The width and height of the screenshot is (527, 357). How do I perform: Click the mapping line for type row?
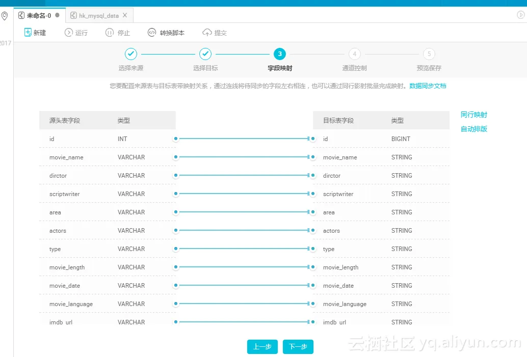(244, 249)
